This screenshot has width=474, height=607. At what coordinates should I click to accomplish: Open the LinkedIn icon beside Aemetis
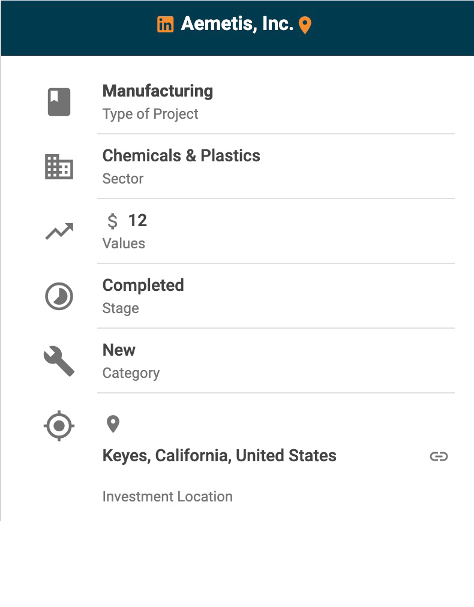(165, 25)
